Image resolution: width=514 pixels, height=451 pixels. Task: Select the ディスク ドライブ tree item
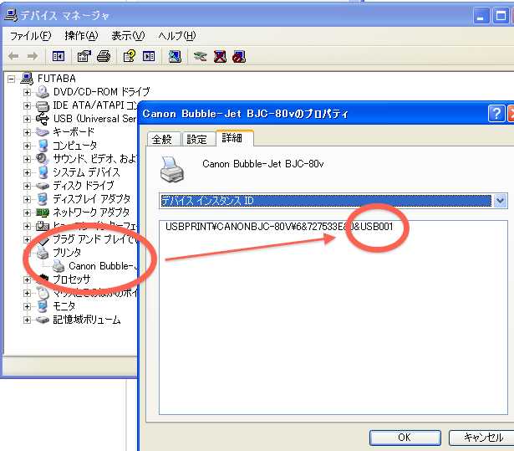click(84, 186)
